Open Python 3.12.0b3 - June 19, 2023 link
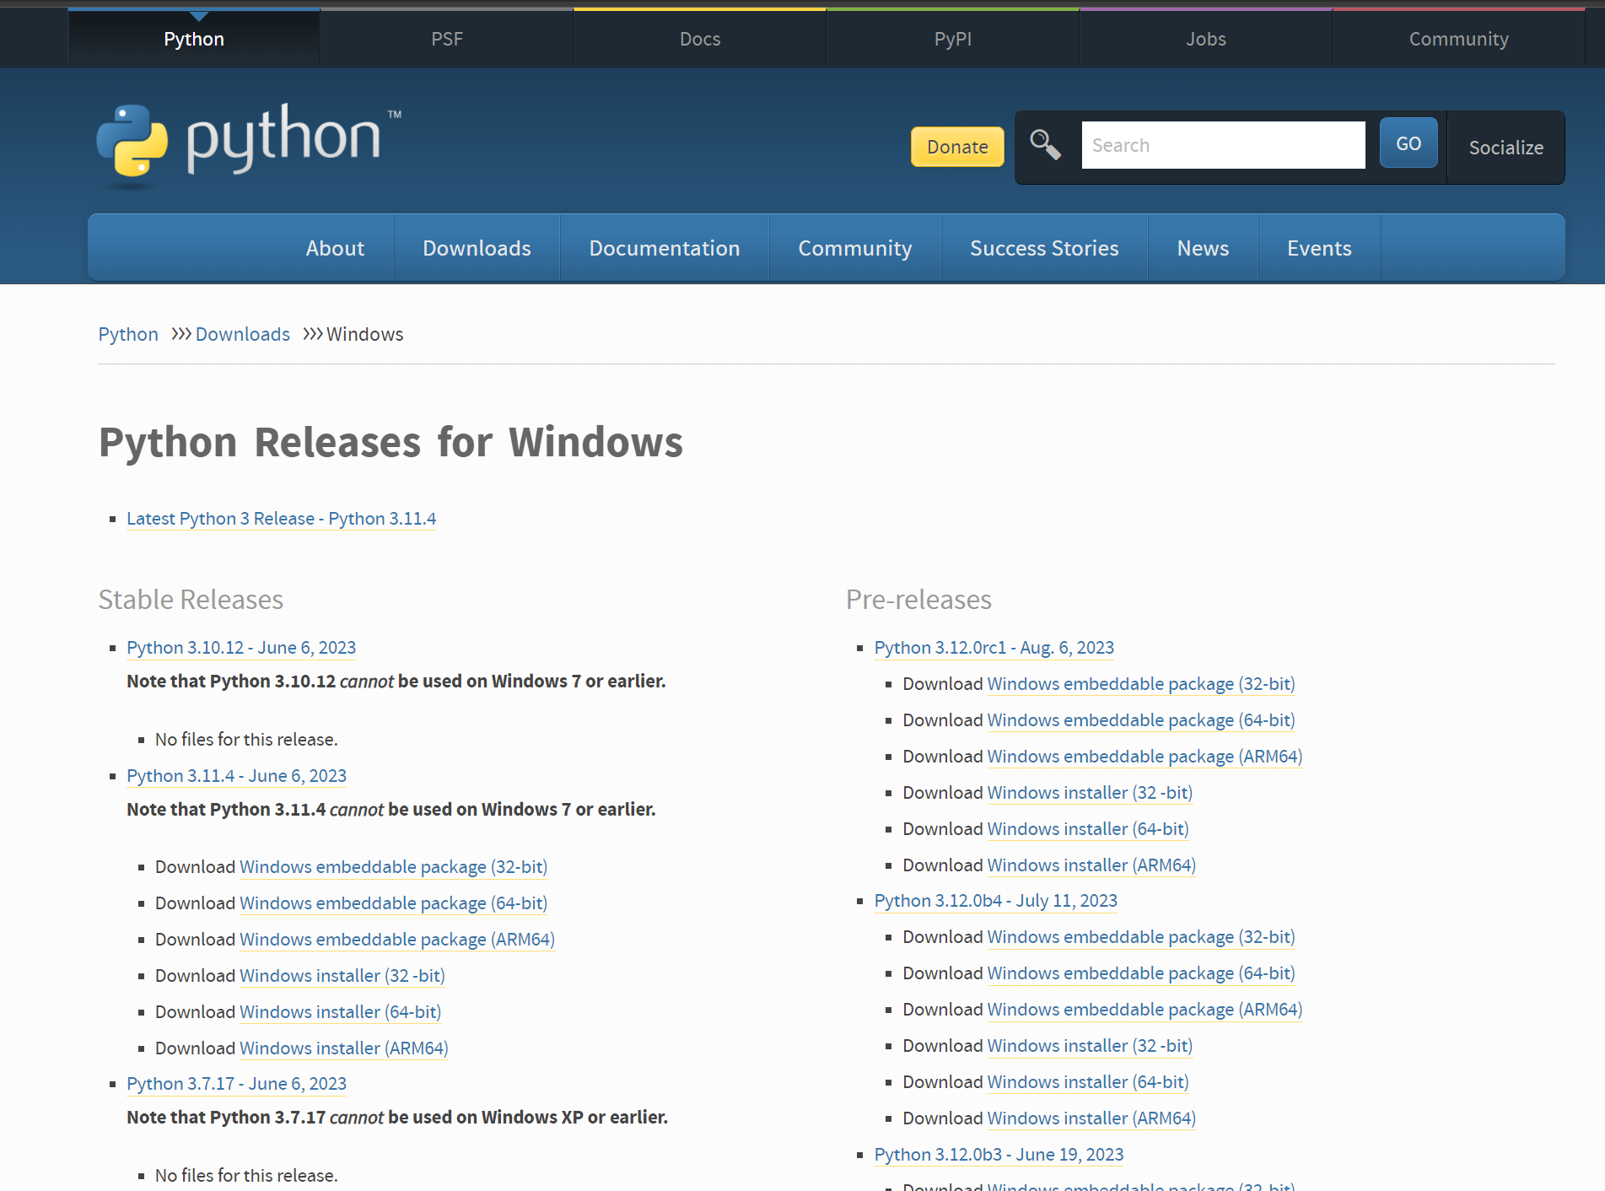Image resolution: width=1605 pixels, height=1191 pixels. [999, 1154]
